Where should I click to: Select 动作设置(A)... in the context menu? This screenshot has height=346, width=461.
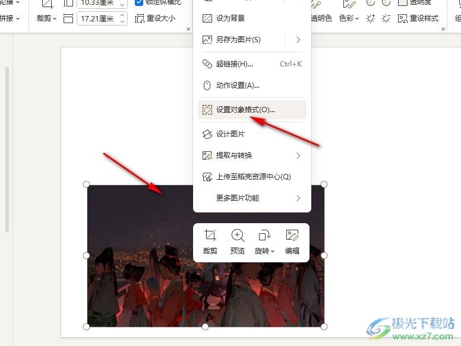tap(252, 85)
